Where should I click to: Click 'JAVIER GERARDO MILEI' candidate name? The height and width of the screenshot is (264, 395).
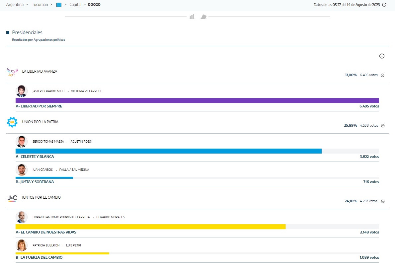(x=48, y=91)
